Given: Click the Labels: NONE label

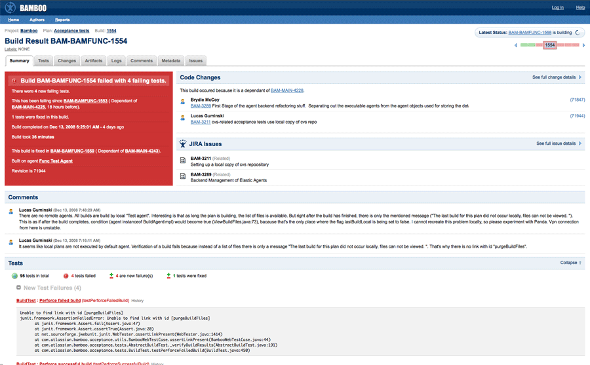Looking at the screenshot, I should point(17,49).
